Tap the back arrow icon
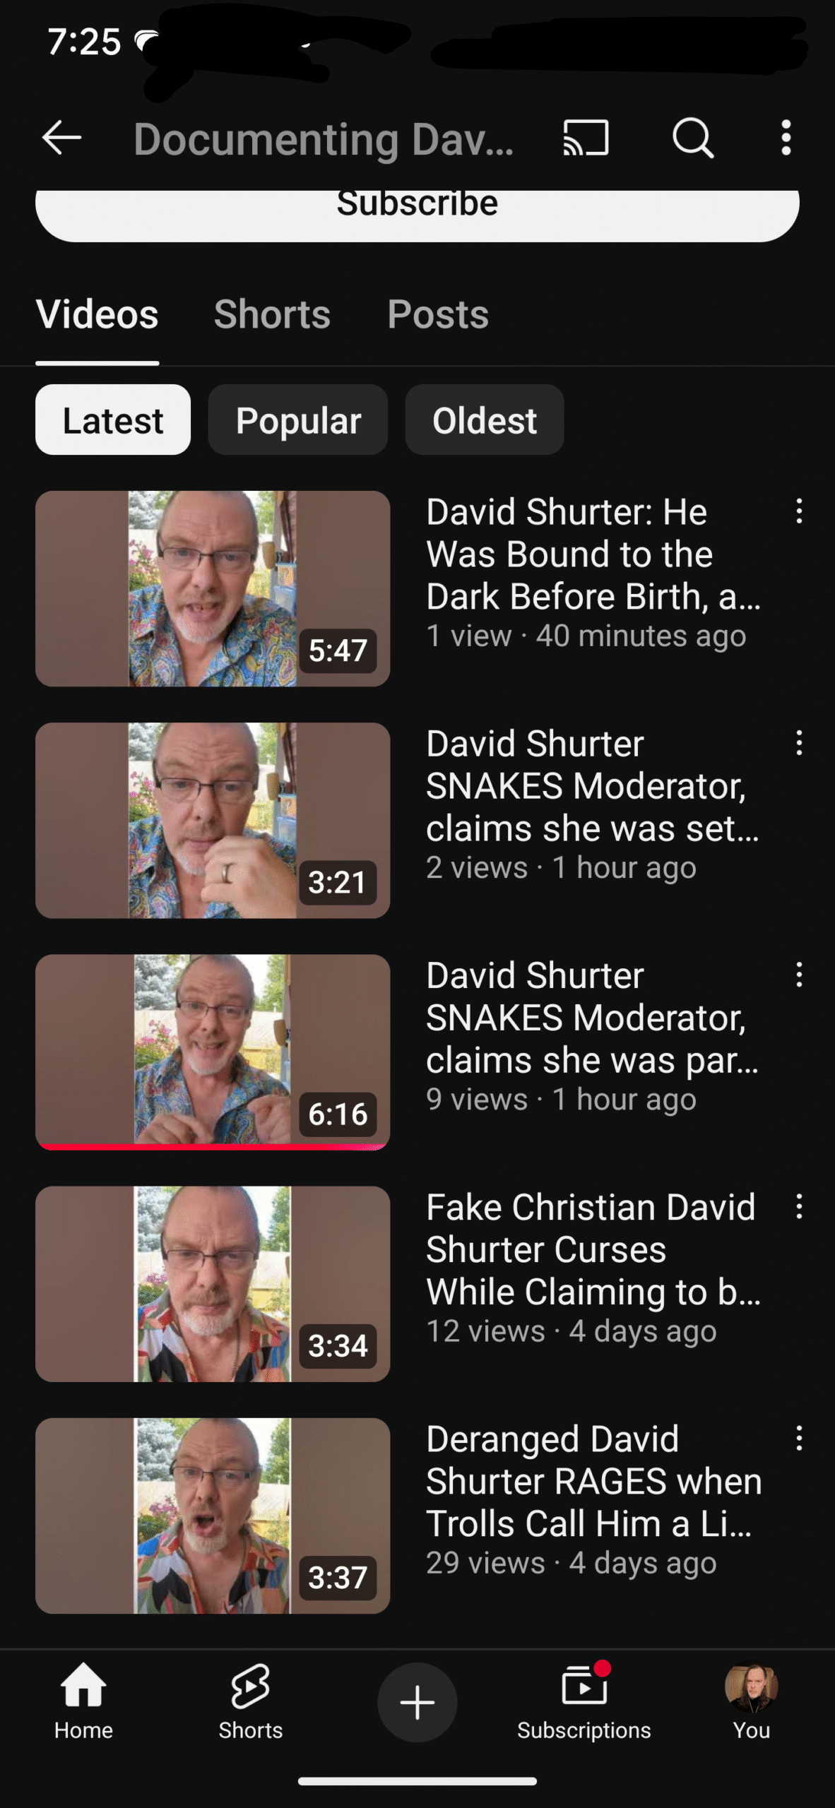Viewport: 835px width, 1808px height. point(62,137)
